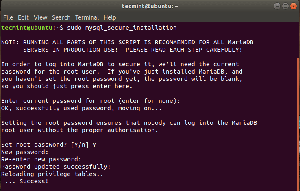The height and width of the screenshot is (191, 300).
Task: Click the terminal's vertical scrollbar
Action: pos(298,122)
